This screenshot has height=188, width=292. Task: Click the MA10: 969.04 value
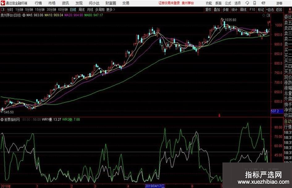(x=54, y=15)
